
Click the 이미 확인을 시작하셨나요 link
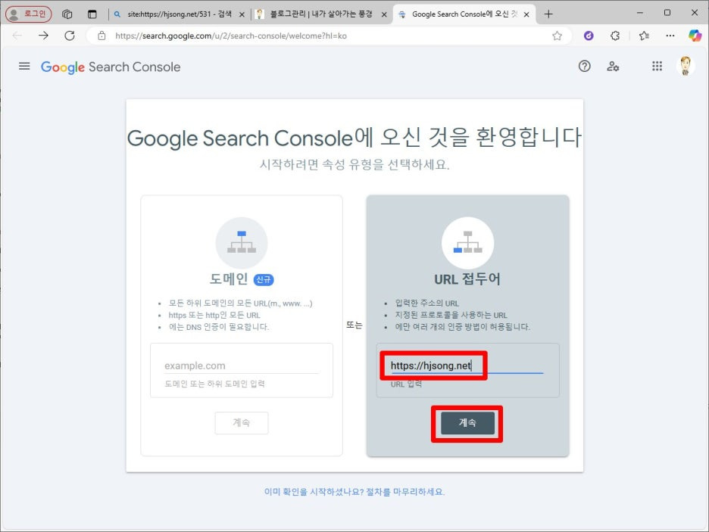pyautogui.click(x=354, y=492)
